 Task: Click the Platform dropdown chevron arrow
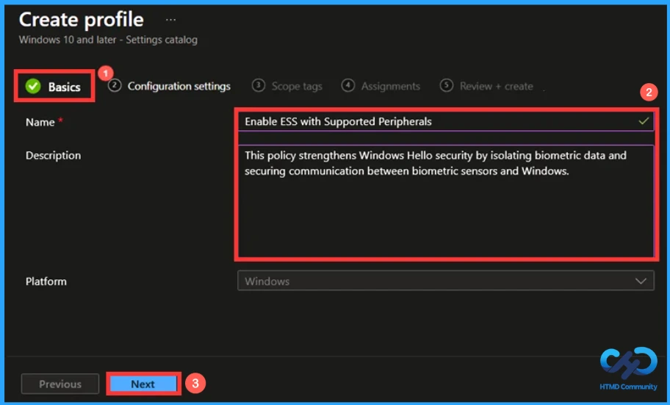[x=641, y=281]
